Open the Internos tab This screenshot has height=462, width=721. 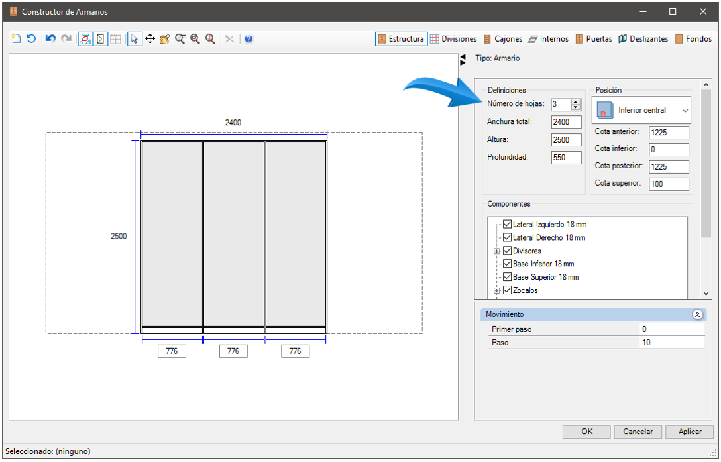(549, 39)
